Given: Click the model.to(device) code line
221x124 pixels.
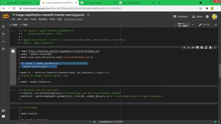Looking at the screenshot, I should [36, 82].
